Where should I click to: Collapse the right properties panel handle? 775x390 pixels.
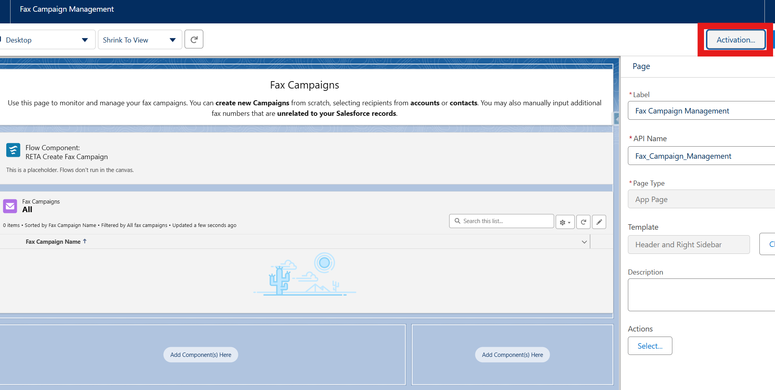616,118
